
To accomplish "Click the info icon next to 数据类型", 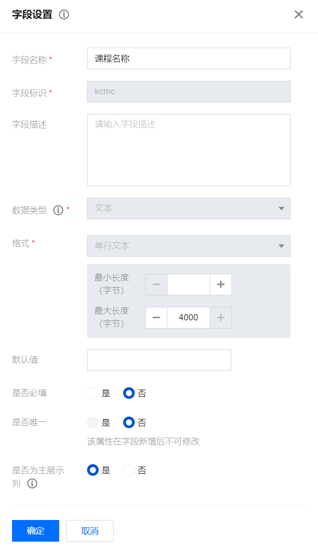I will 58,210.
